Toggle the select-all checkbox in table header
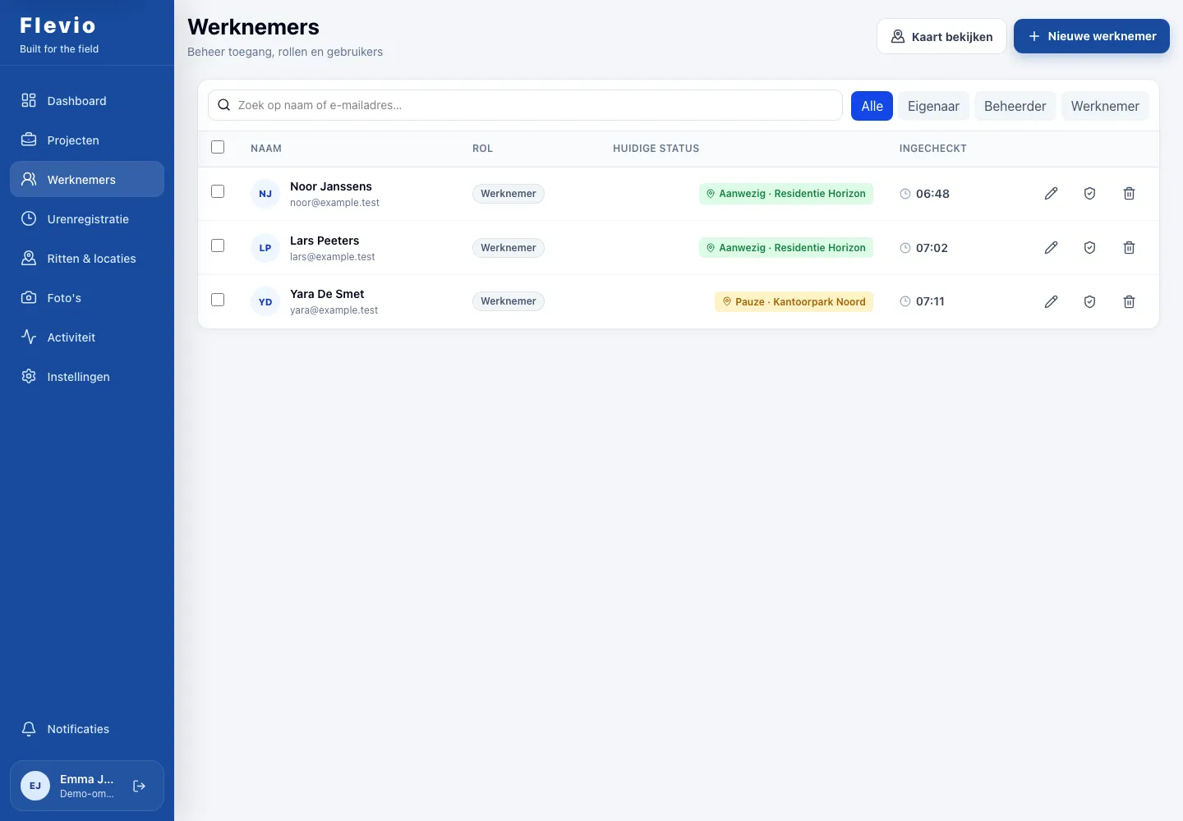 click(x=218, y=147)
